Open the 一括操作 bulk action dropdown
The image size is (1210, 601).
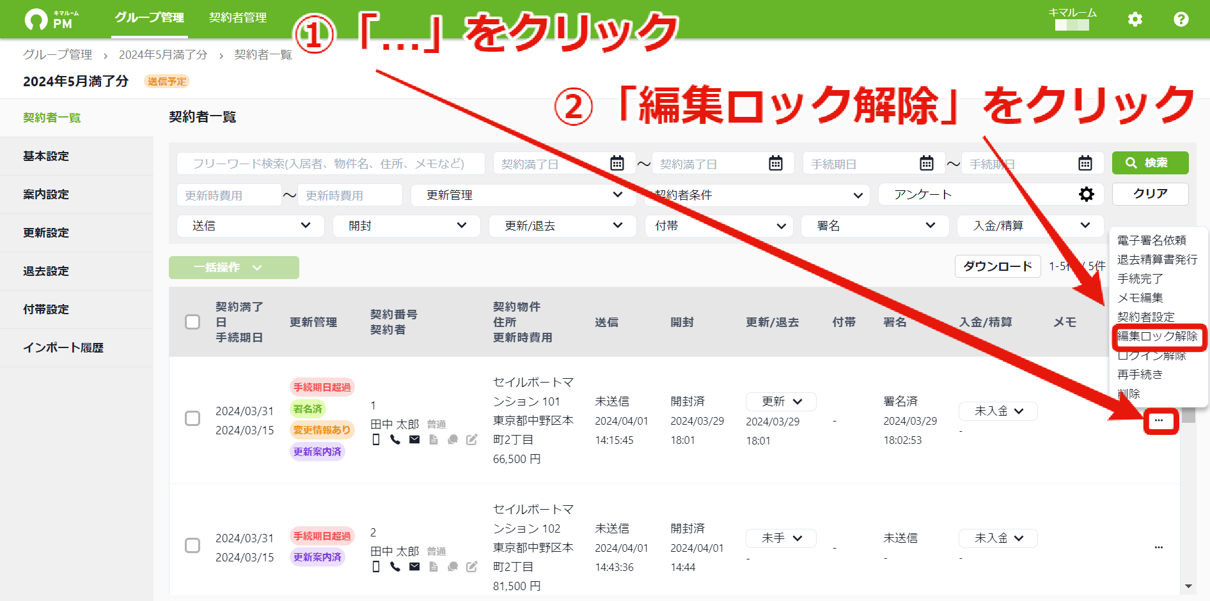234,268
